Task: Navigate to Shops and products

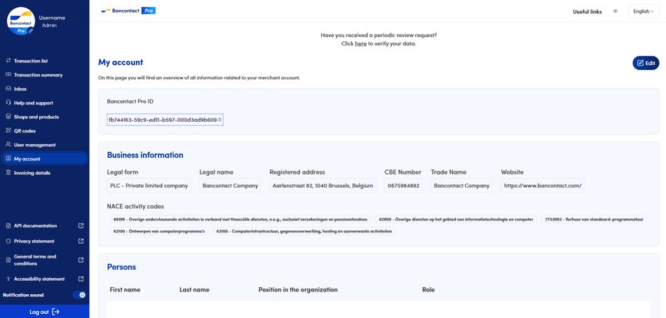Action: point(36,117)
